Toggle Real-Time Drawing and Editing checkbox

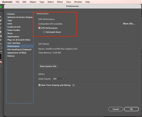tap(40, 85)
